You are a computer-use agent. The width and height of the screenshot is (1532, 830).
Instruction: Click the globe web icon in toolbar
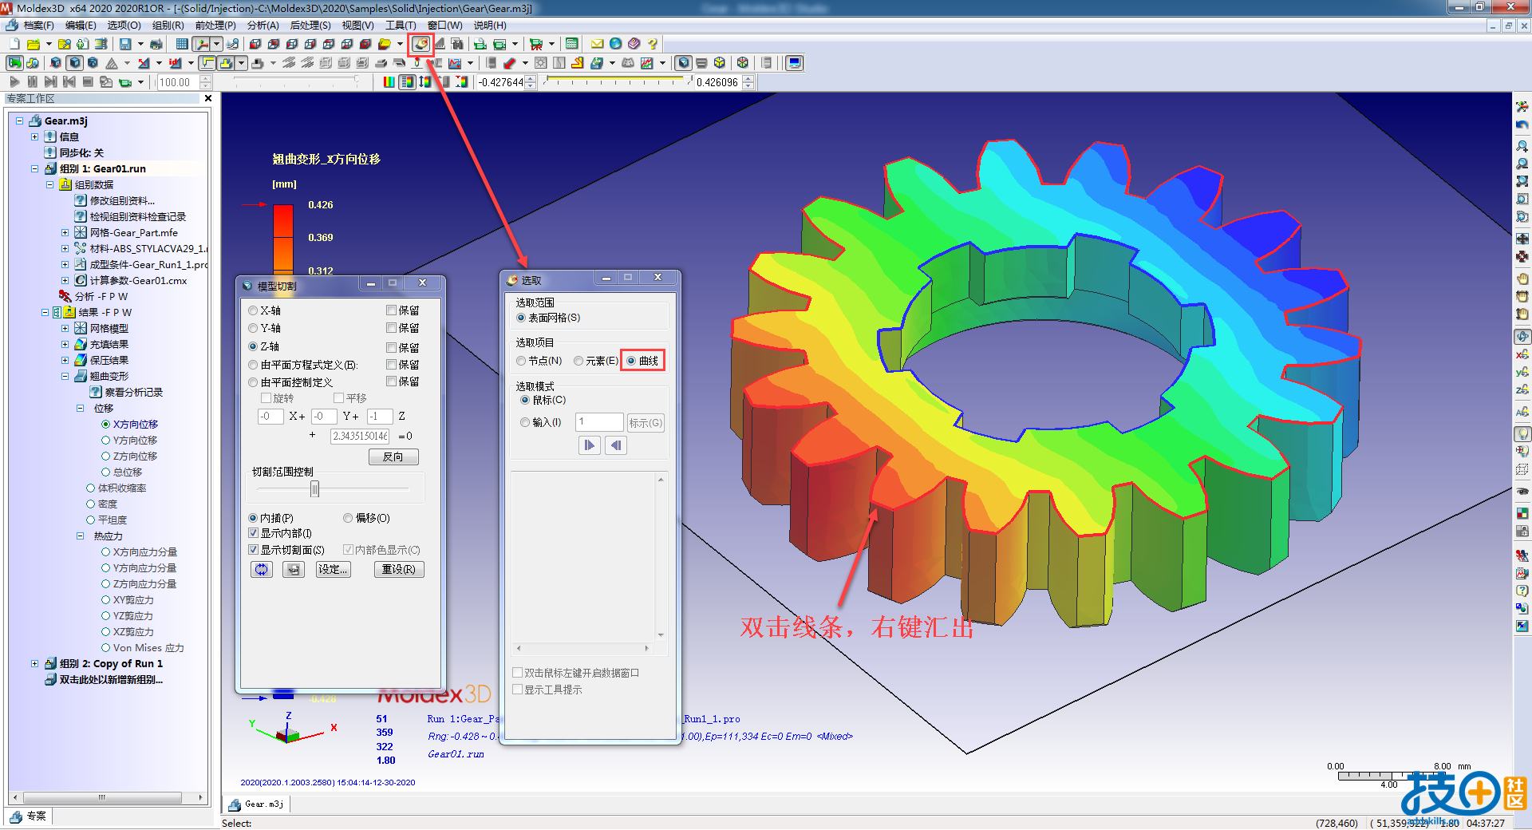(x=616, y=44)
